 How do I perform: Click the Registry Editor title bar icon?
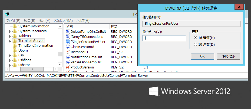click(x=7, y=14)
